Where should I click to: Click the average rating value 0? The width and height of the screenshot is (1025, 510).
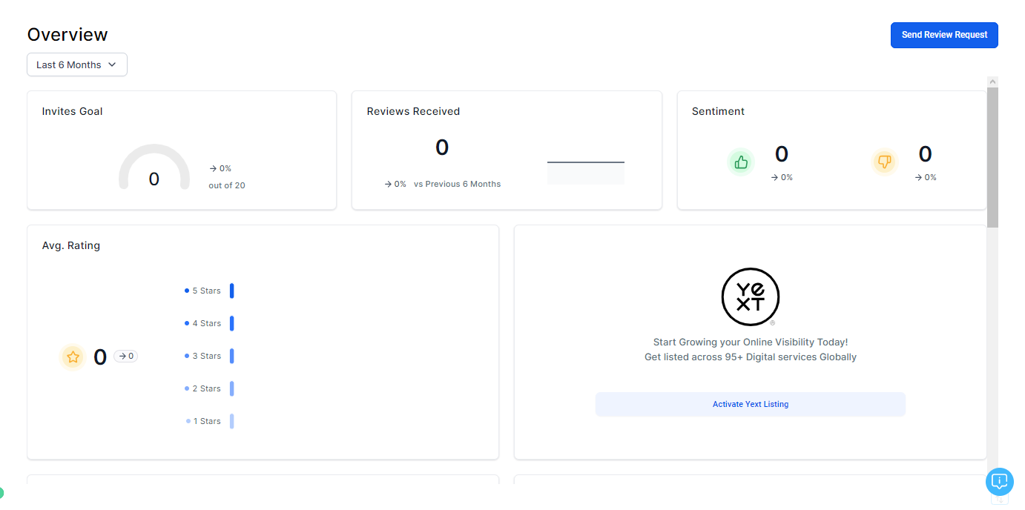(x=100, y=357)
